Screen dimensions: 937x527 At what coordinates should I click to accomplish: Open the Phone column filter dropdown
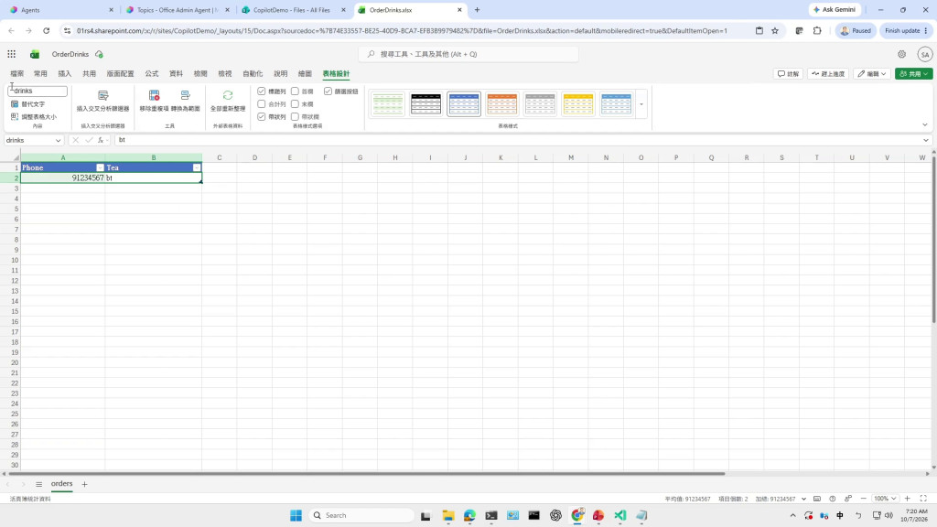pos(100,168)
